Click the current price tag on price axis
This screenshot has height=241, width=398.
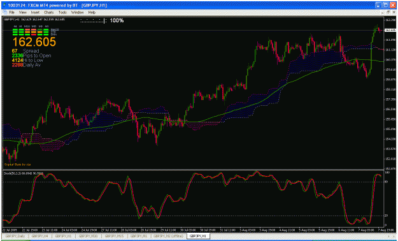click(390, 30)
